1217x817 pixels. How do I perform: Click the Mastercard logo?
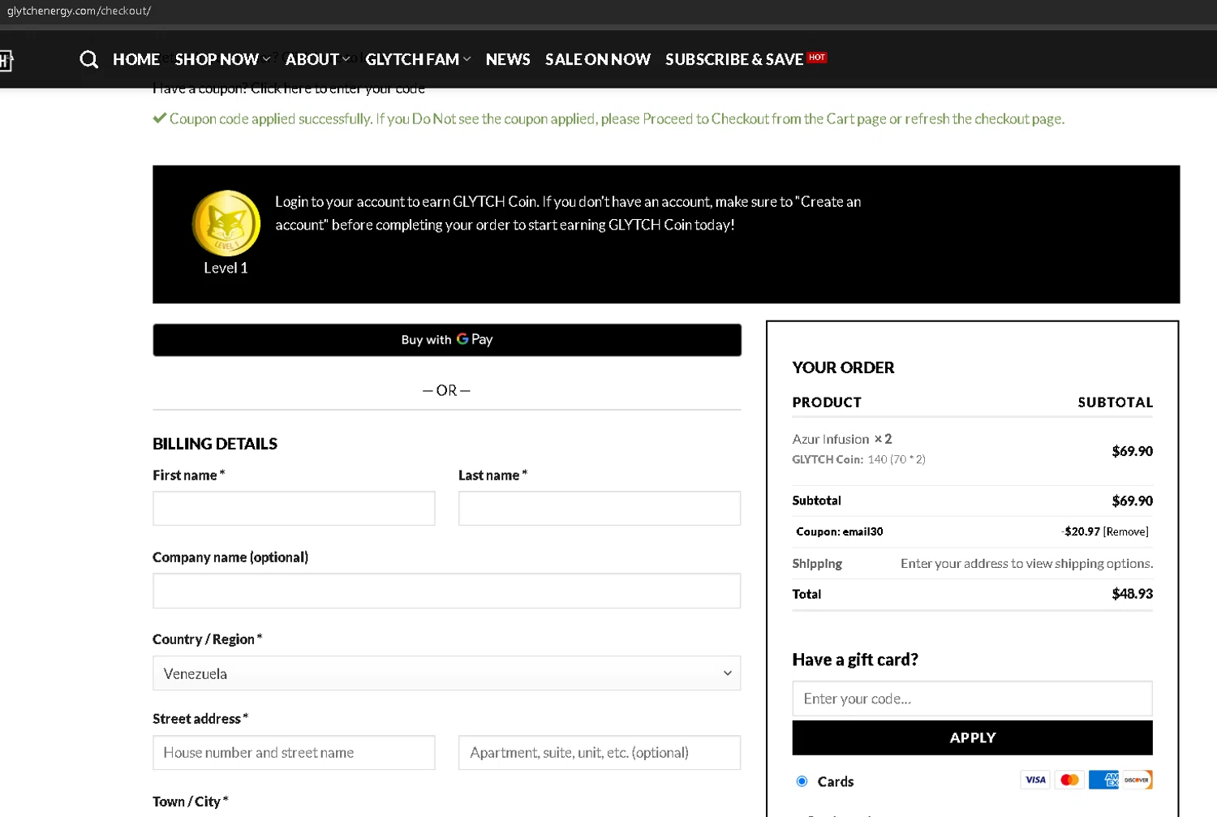tap(1069, 780)
